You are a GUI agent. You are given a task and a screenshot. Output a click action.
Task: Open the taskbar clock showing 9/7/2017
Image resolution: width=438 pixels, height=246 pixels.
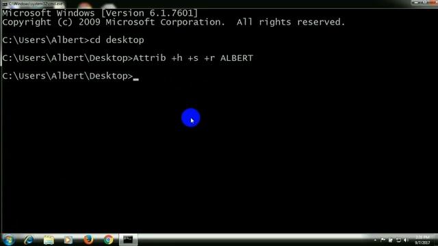422,240
